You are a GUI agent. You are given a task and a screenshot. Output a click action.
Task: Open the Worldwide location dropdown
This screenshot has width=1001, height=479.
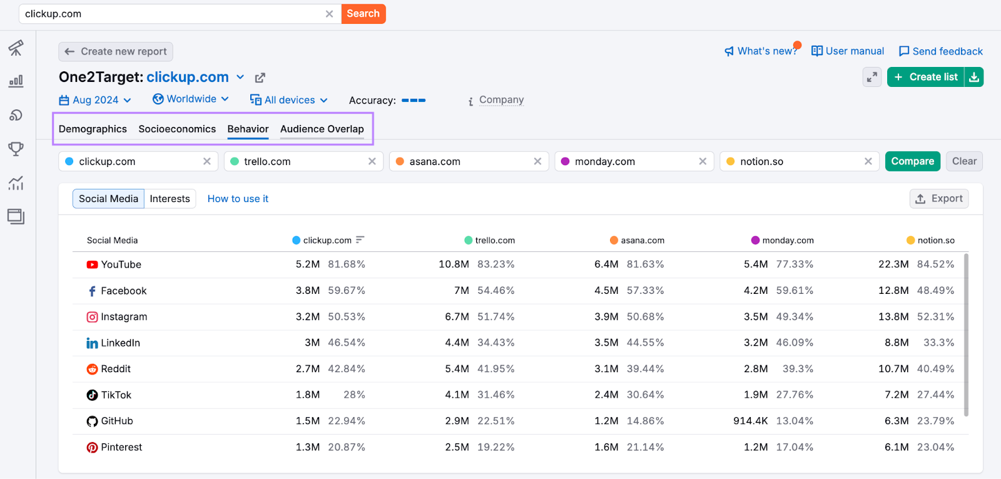click(x=191, y=99)
